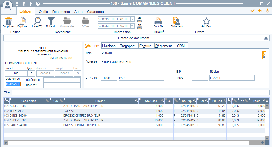Click the CP field showing 64000
Screen dimensions: 272x147
(109, 78)
